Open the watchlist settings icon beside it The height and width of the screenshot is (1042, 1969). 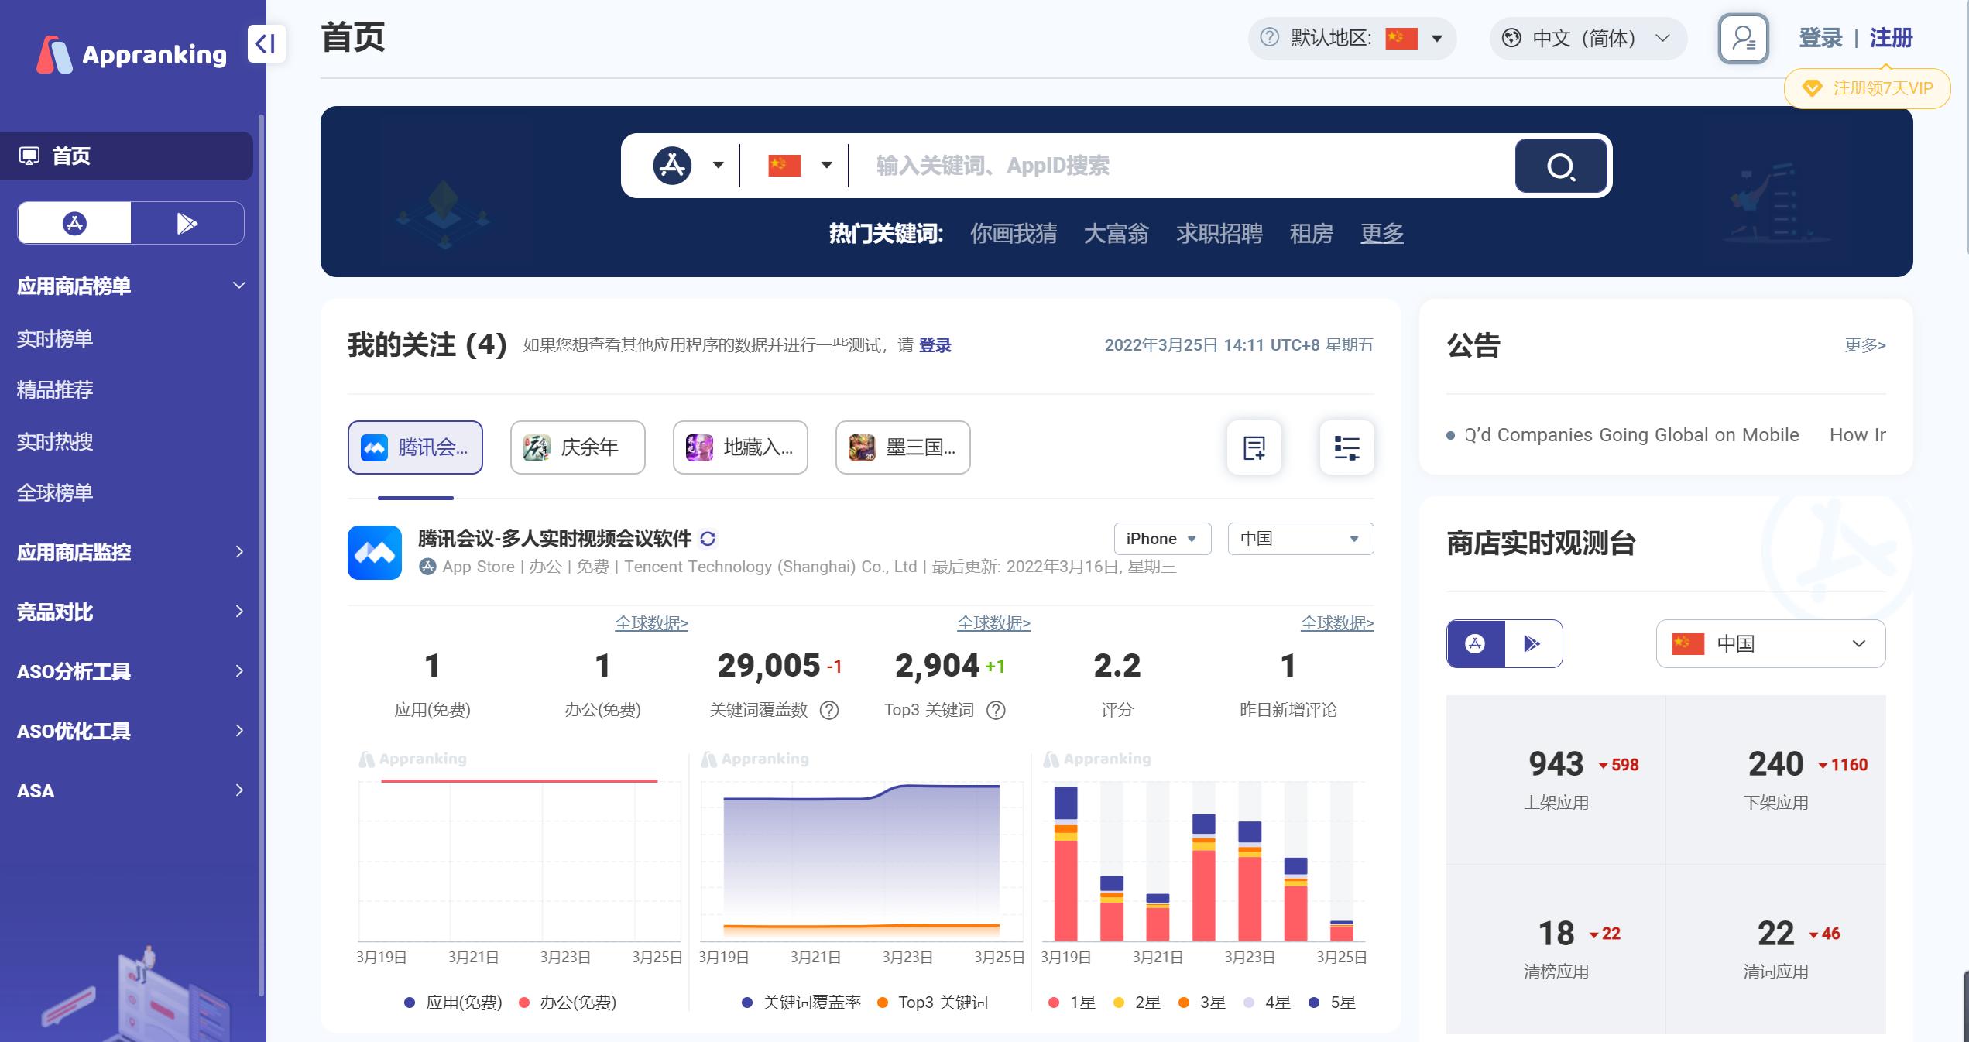pos(1346,447)
